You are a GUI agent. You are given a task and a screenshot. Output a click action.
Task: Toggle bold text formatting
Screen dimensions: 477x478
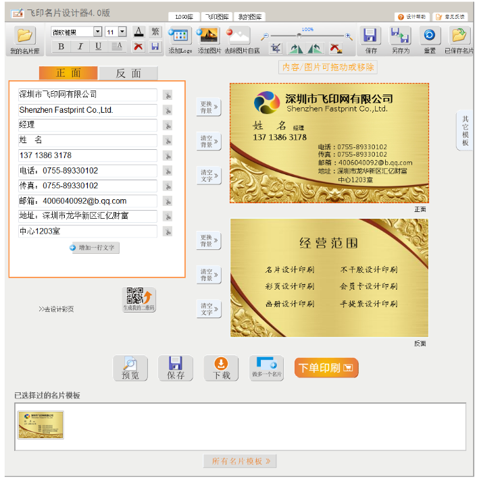coord(61,47)
